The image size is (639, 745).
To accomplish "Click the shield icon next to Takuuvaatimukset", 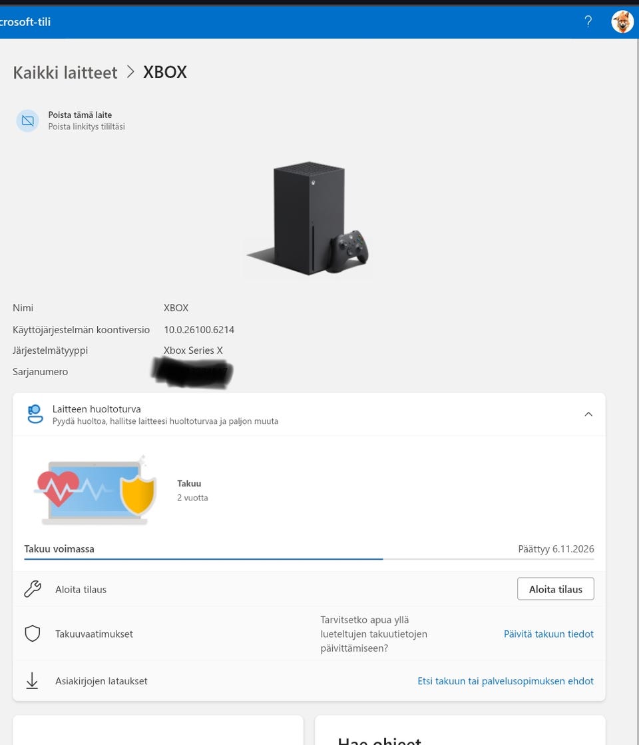I will point(32,633).
